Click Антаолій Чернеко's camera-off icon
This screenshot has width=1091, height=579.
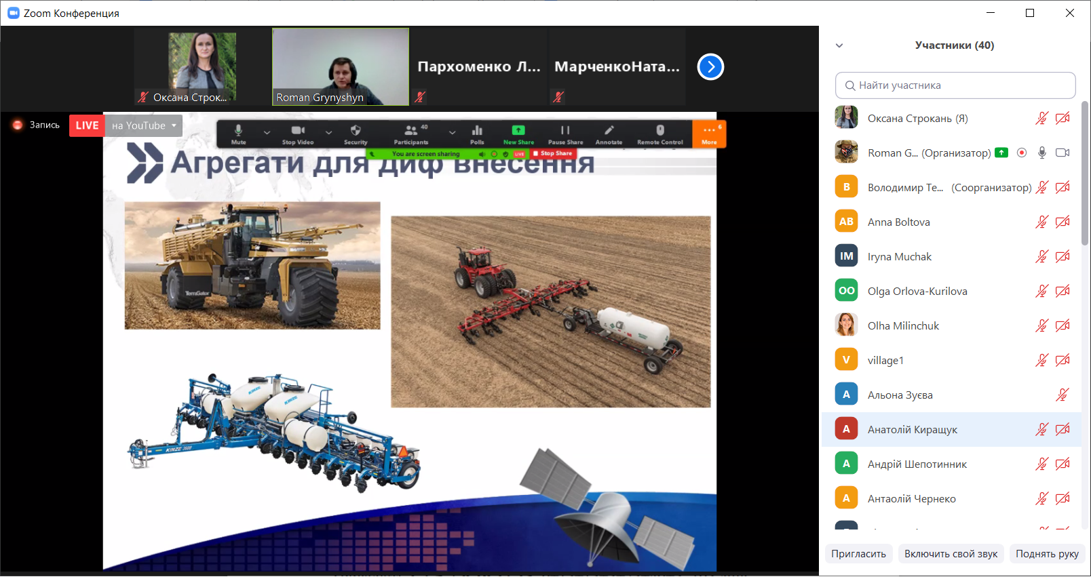(1063, 498)
